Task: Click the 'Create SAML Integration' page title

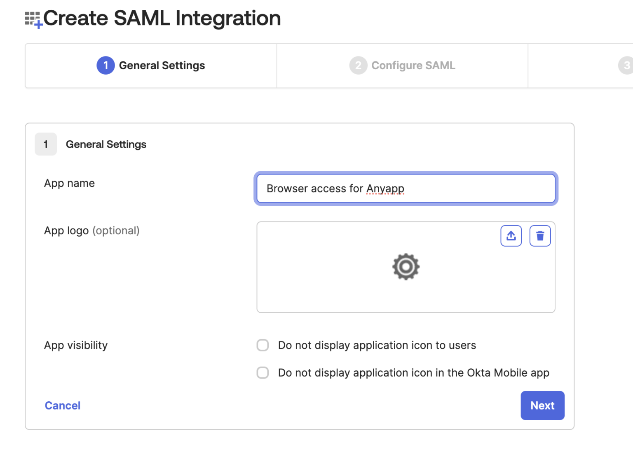Action: coord(163,18)
